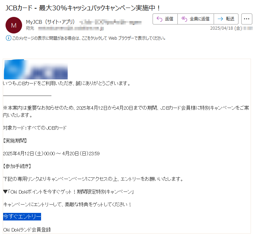
Task: Click the blue info icon in message bar
Action: pos(8,38)
